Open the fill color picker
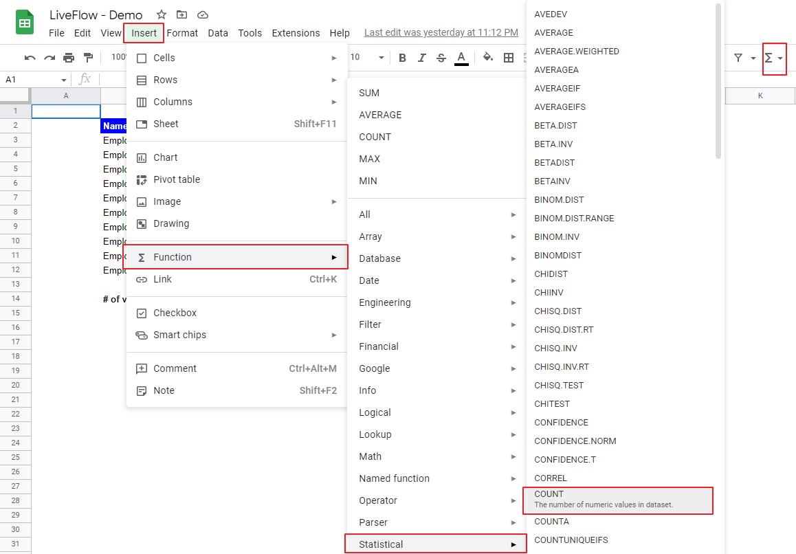 486,58
